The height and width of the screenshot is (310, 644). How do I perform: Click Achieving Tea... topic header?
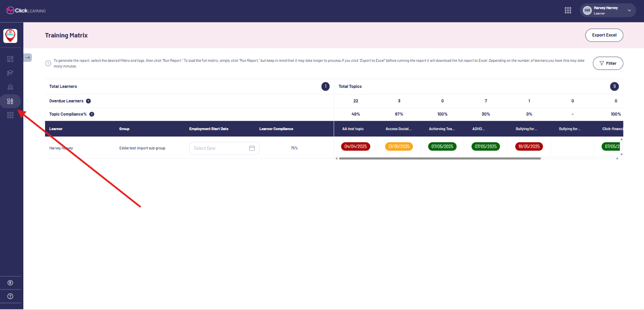(x=442, y=129)
